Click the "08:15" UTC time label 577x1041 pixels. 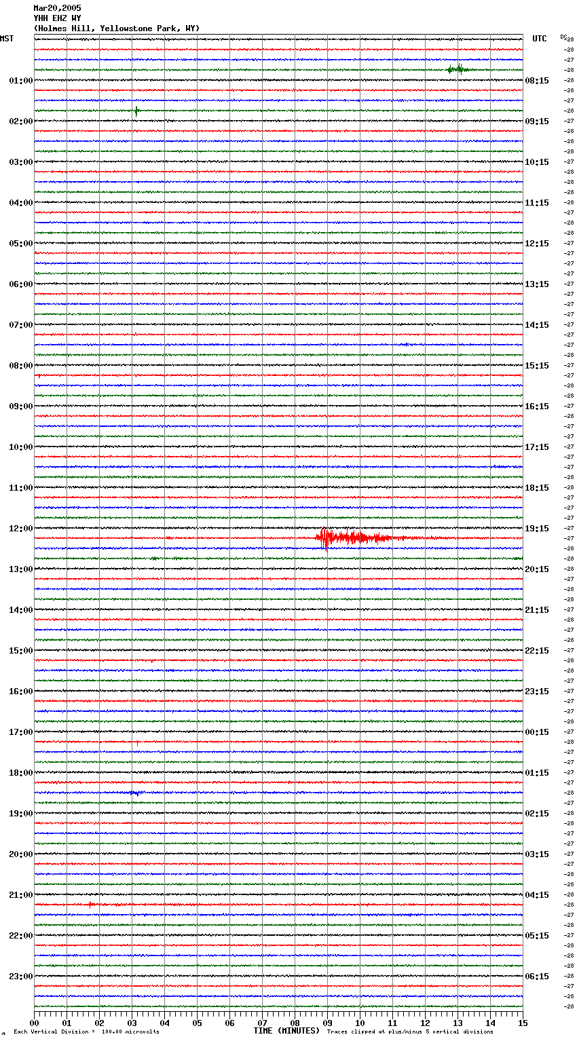coord(537,81)
